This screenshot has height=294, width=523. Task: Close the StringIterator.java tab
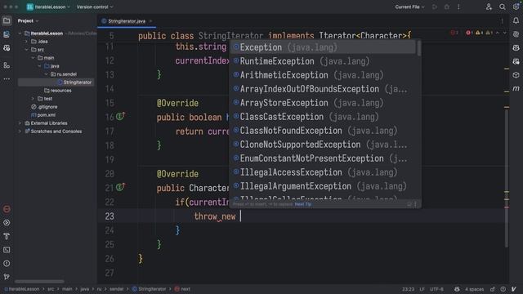pos(150,21)
